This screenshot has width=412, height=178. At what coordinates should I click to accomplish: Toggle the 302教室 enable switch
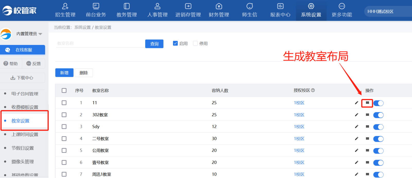[379, 115]
